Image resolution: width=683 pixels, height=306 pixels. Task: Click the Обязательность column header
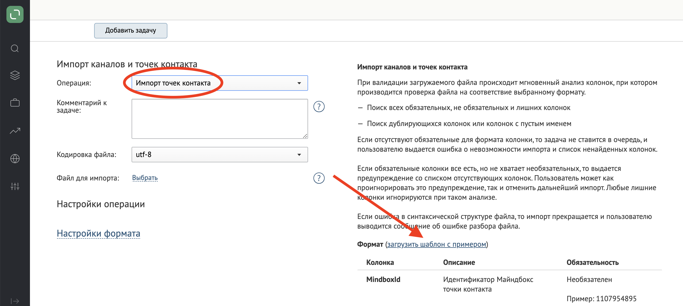(593, 262)
